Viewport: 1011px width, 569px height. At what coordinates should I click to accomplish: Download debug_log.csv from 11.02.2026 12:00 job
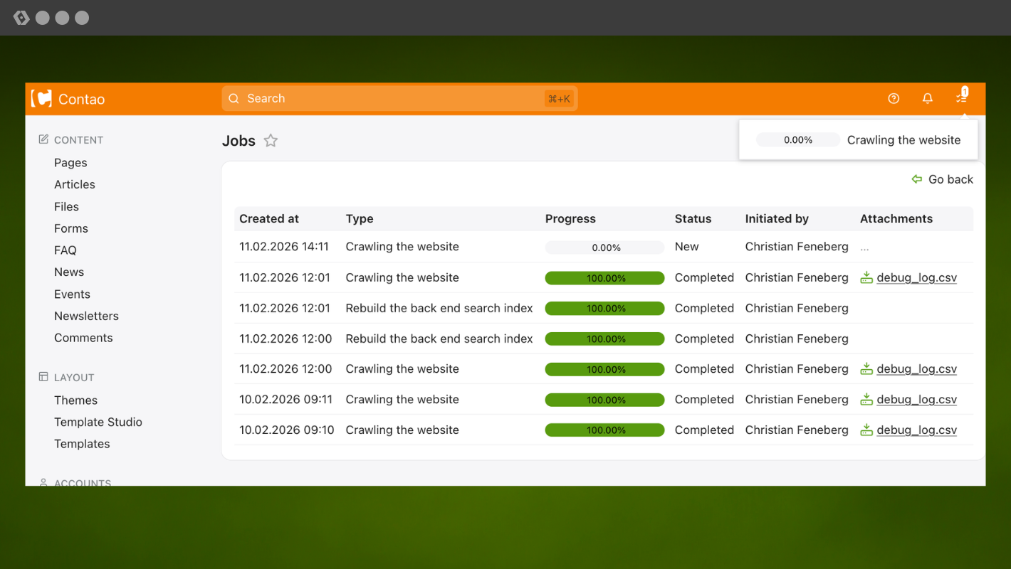tap(916, 369)
